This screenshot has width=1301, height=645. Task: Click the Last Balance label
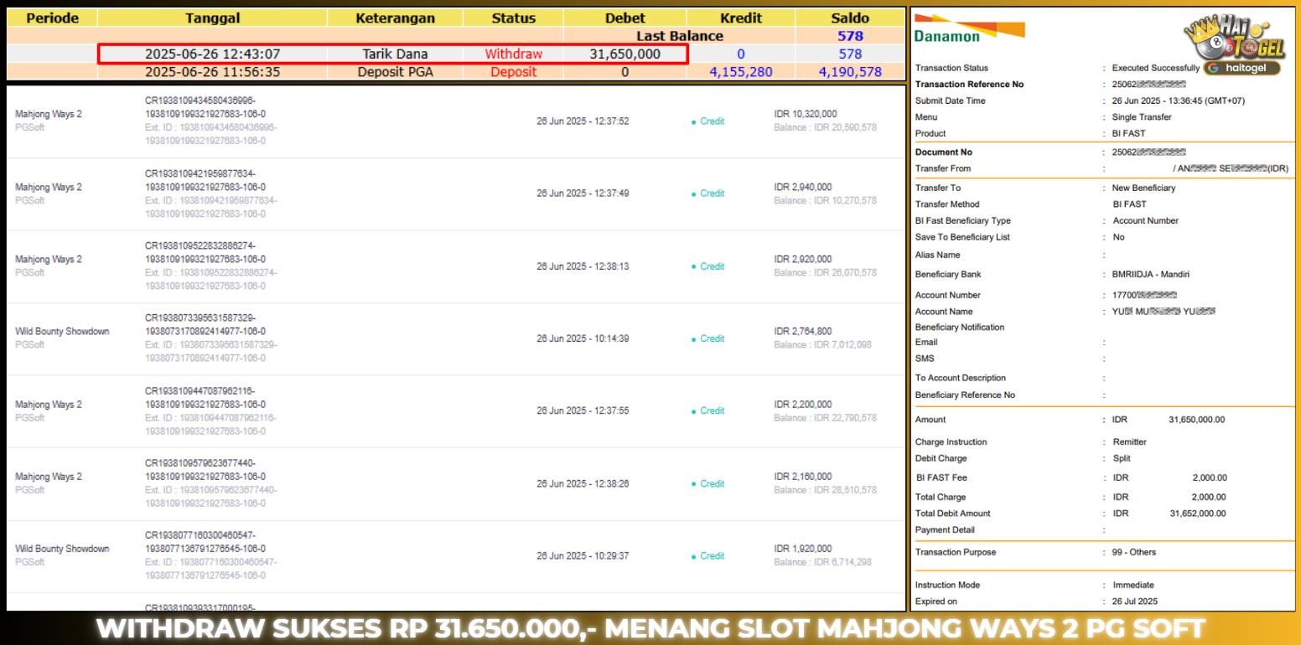pos(679,36)
